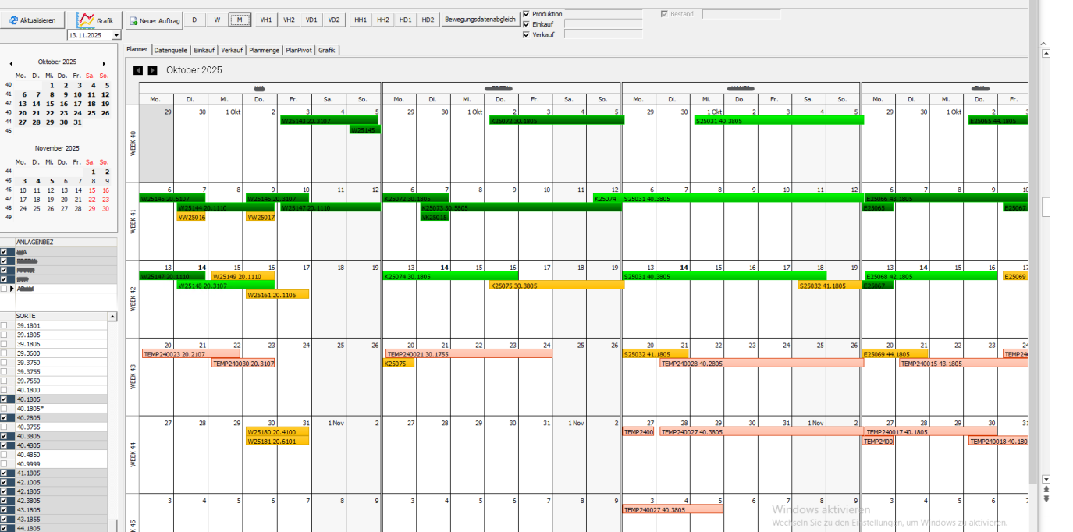Click the planner's bottom scroll-down arrow
Image resolution: width=1073 pixels, height=532 pixels.
click(1046, 480)
